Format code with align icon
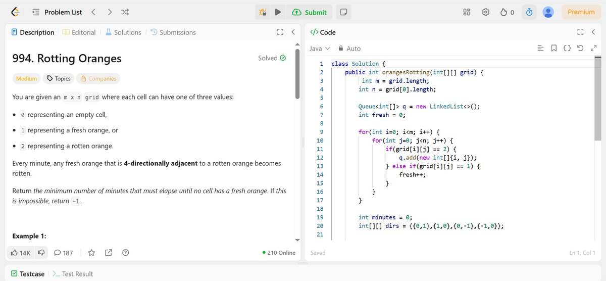The width and height of the screenshot is (606, 281). click(540, 49)
